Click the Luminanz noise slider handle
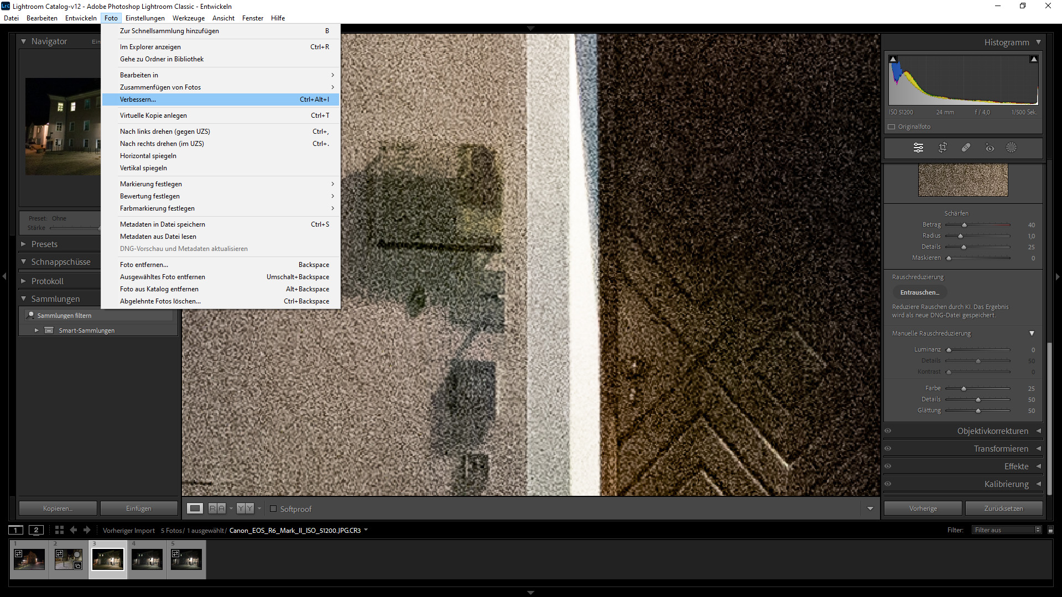The image size is (1062, 597). click(949, 350)
